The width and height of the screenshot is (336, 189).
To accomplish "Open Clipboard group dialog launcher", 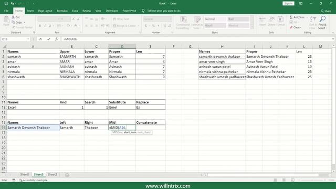I will (x=34, y=33).
